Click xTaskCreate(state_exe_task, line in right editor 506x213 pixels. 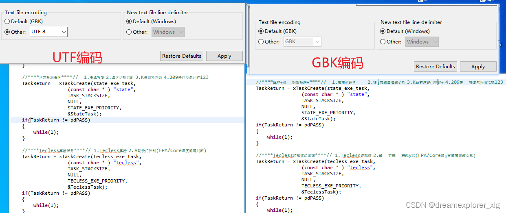(312, 88)
